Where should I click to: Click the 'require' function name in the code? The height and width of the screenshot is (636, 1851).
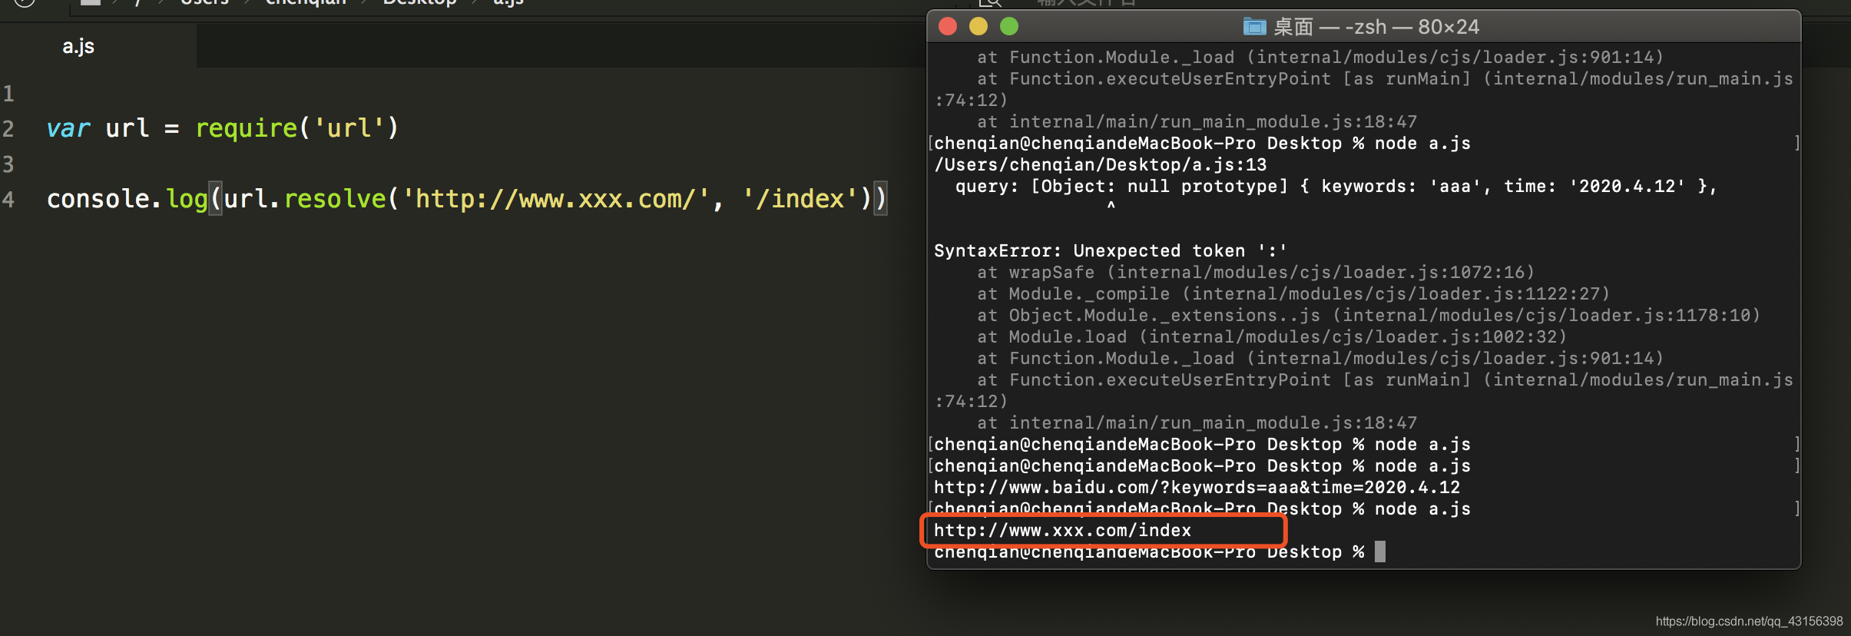pyautogui.click(x=247, y=128)
